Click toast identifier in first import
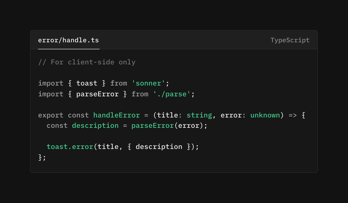This screenshot has height=203, width=348. (87, 83)
